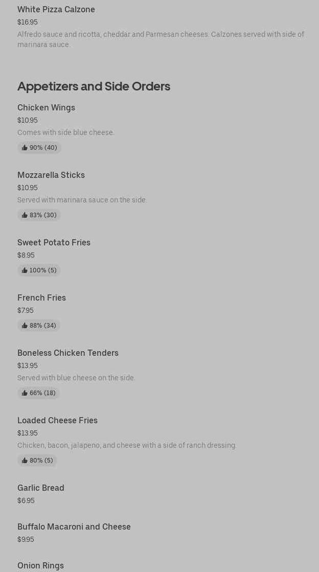The width and height of the screenshot is (319, 572).
Task: Click thumbs-up icon on Boneless Chicken Tenders
Action: pos(25,393)
